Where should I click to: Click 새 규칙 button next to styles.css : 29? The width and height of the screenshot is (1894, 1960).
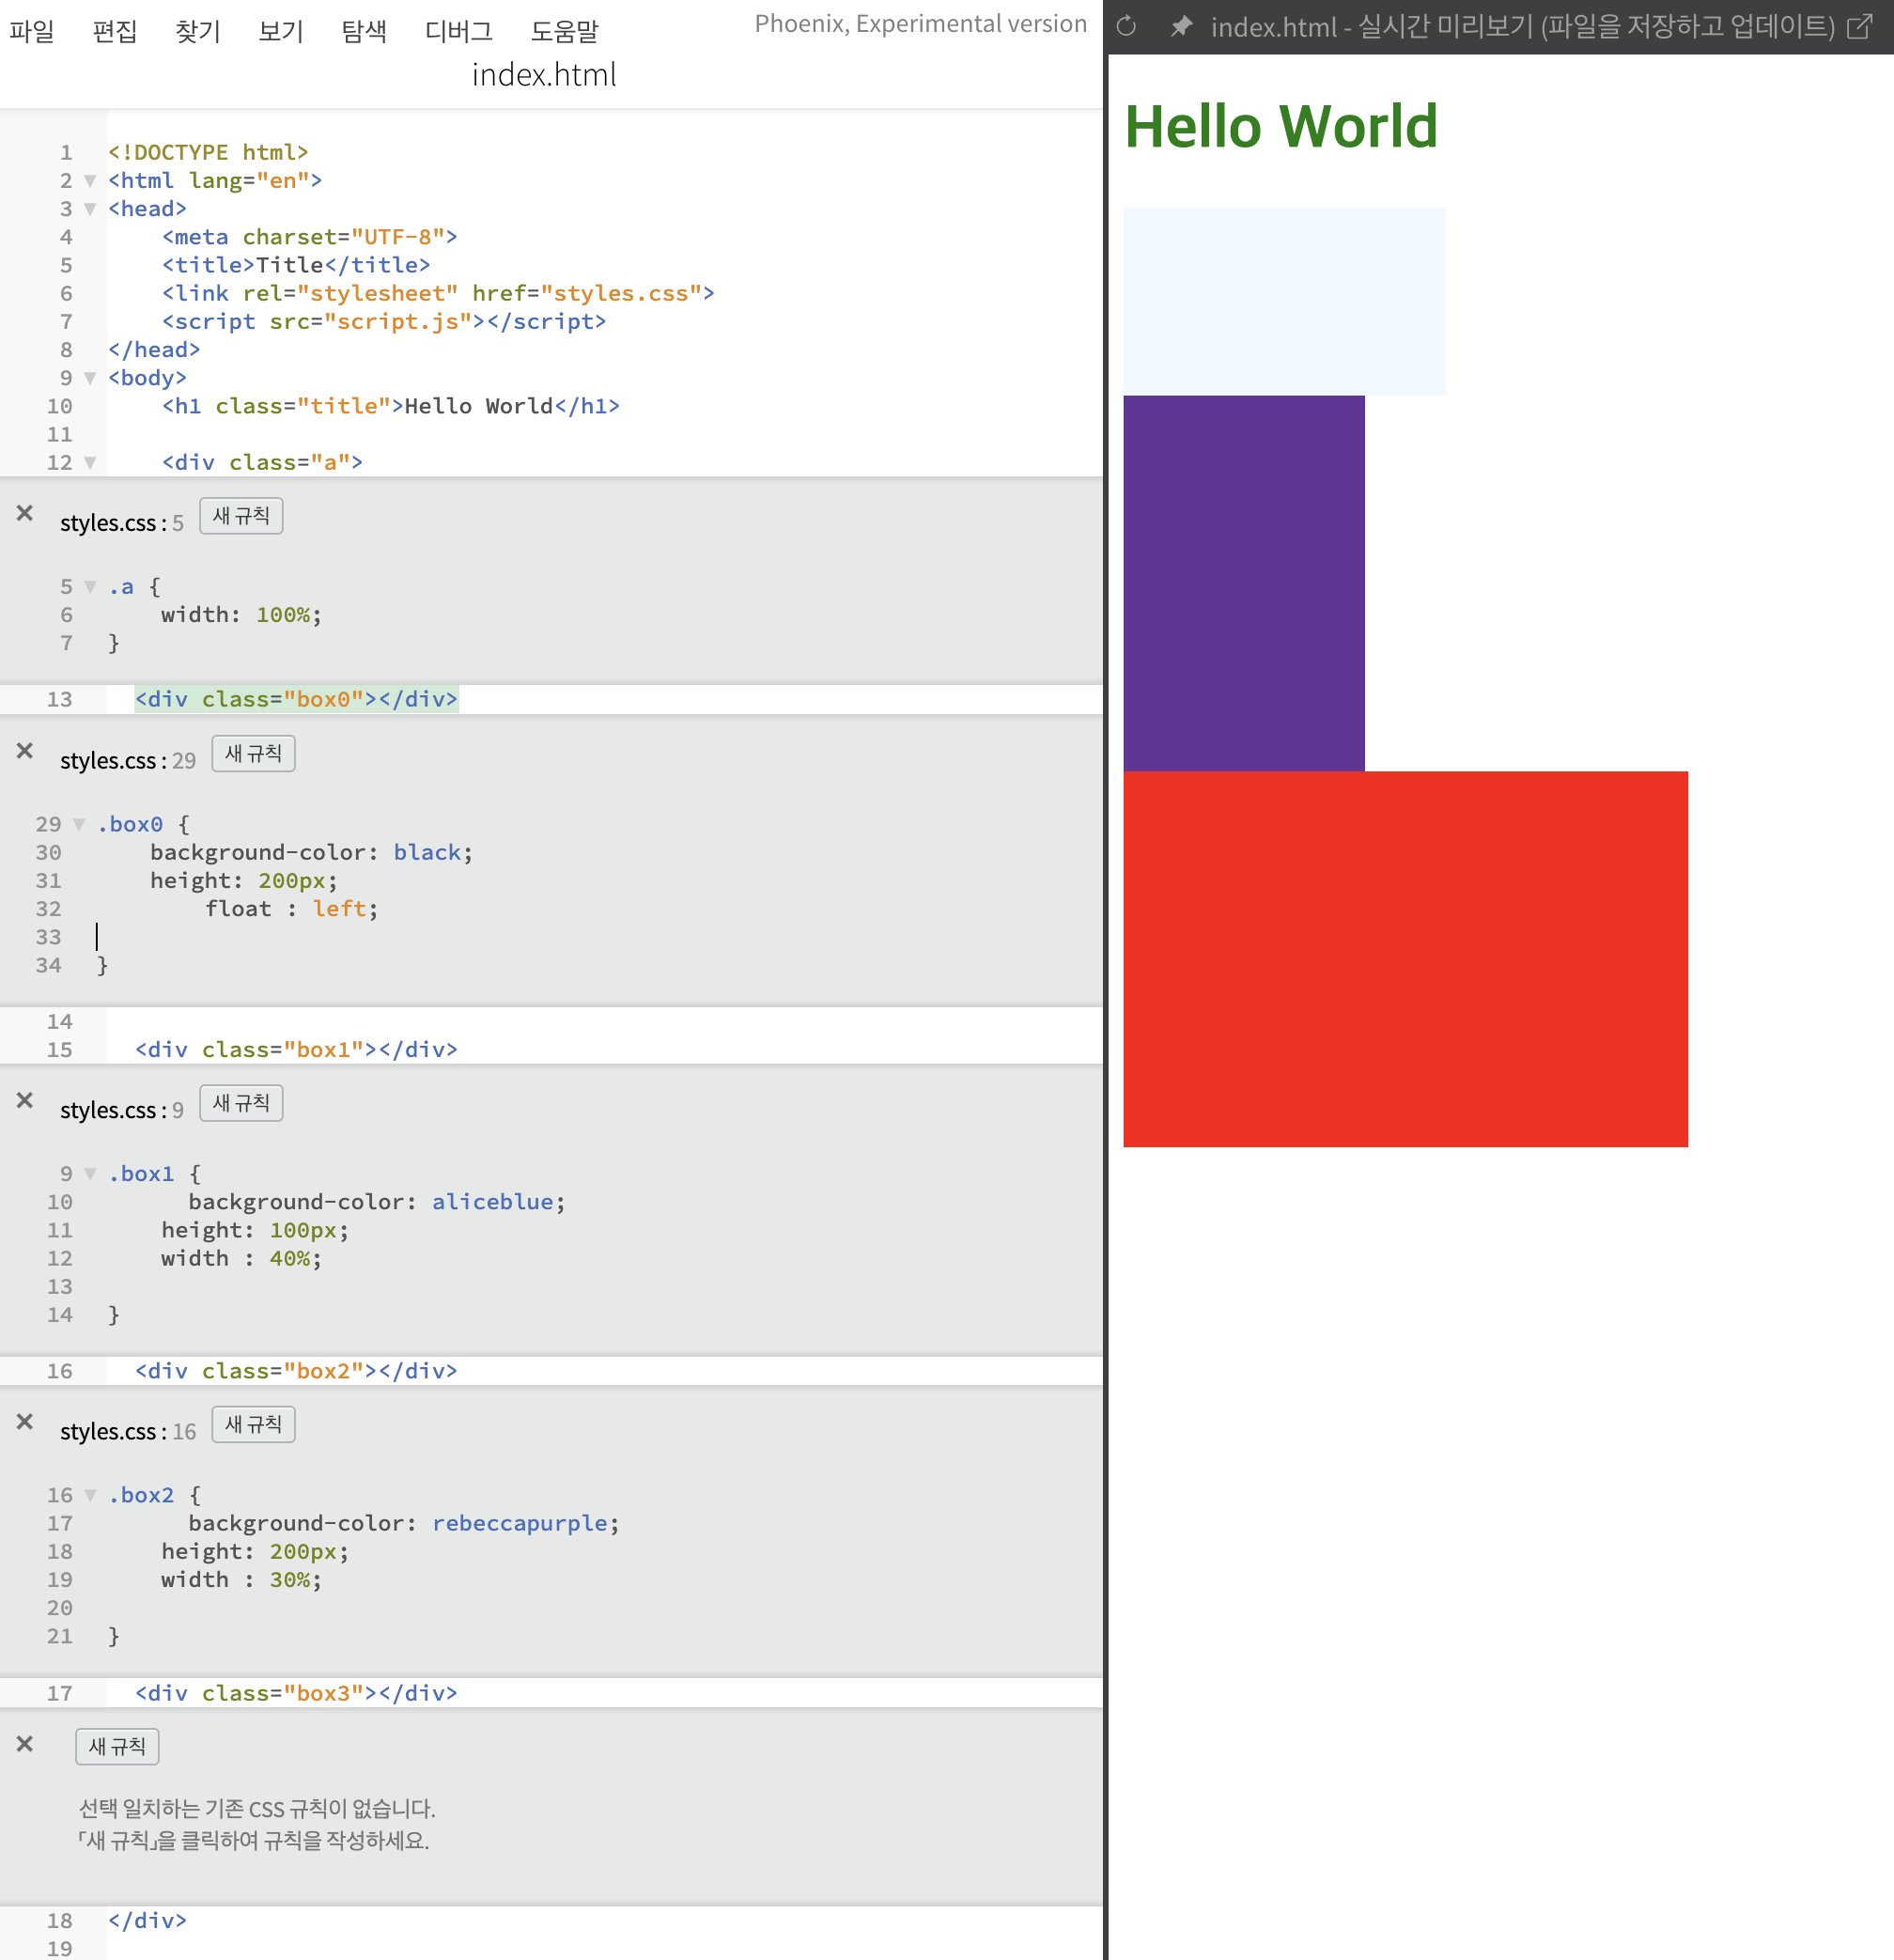click(253, 753)
